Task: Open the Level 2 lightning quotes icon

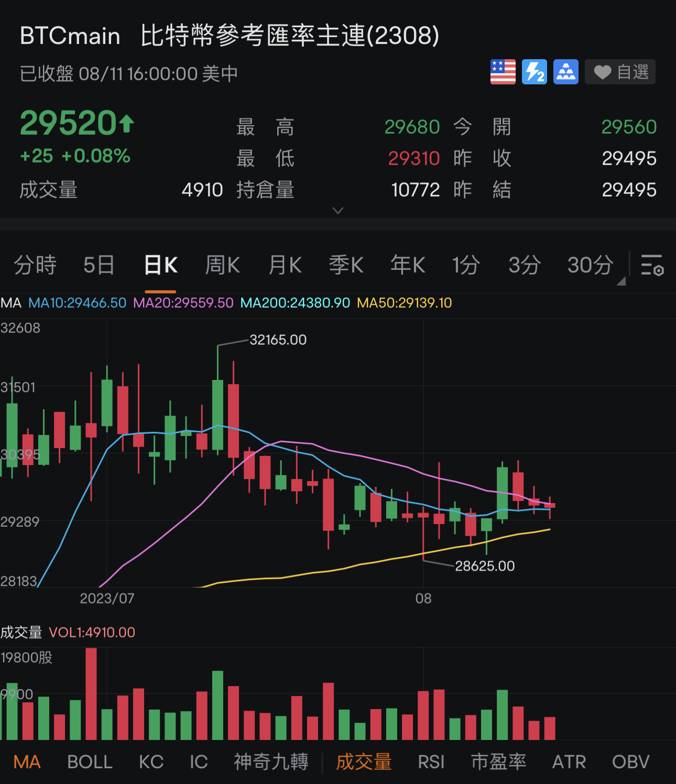Action: click(534, 71)
